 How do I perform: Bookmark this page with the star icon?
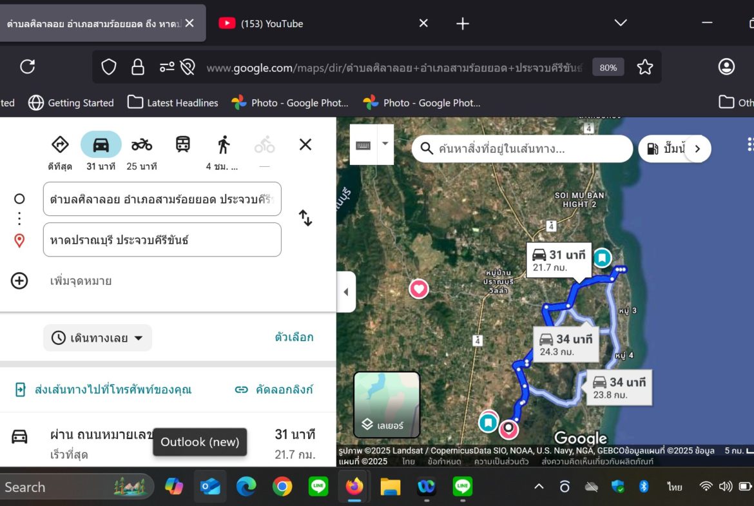(x=644, y=67)
